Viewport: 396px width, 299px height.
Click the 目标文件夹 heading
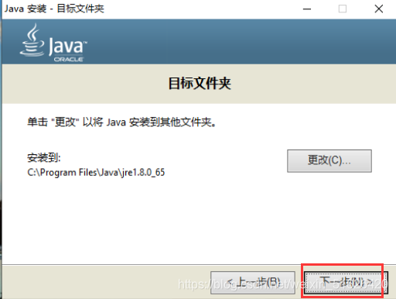200,84
